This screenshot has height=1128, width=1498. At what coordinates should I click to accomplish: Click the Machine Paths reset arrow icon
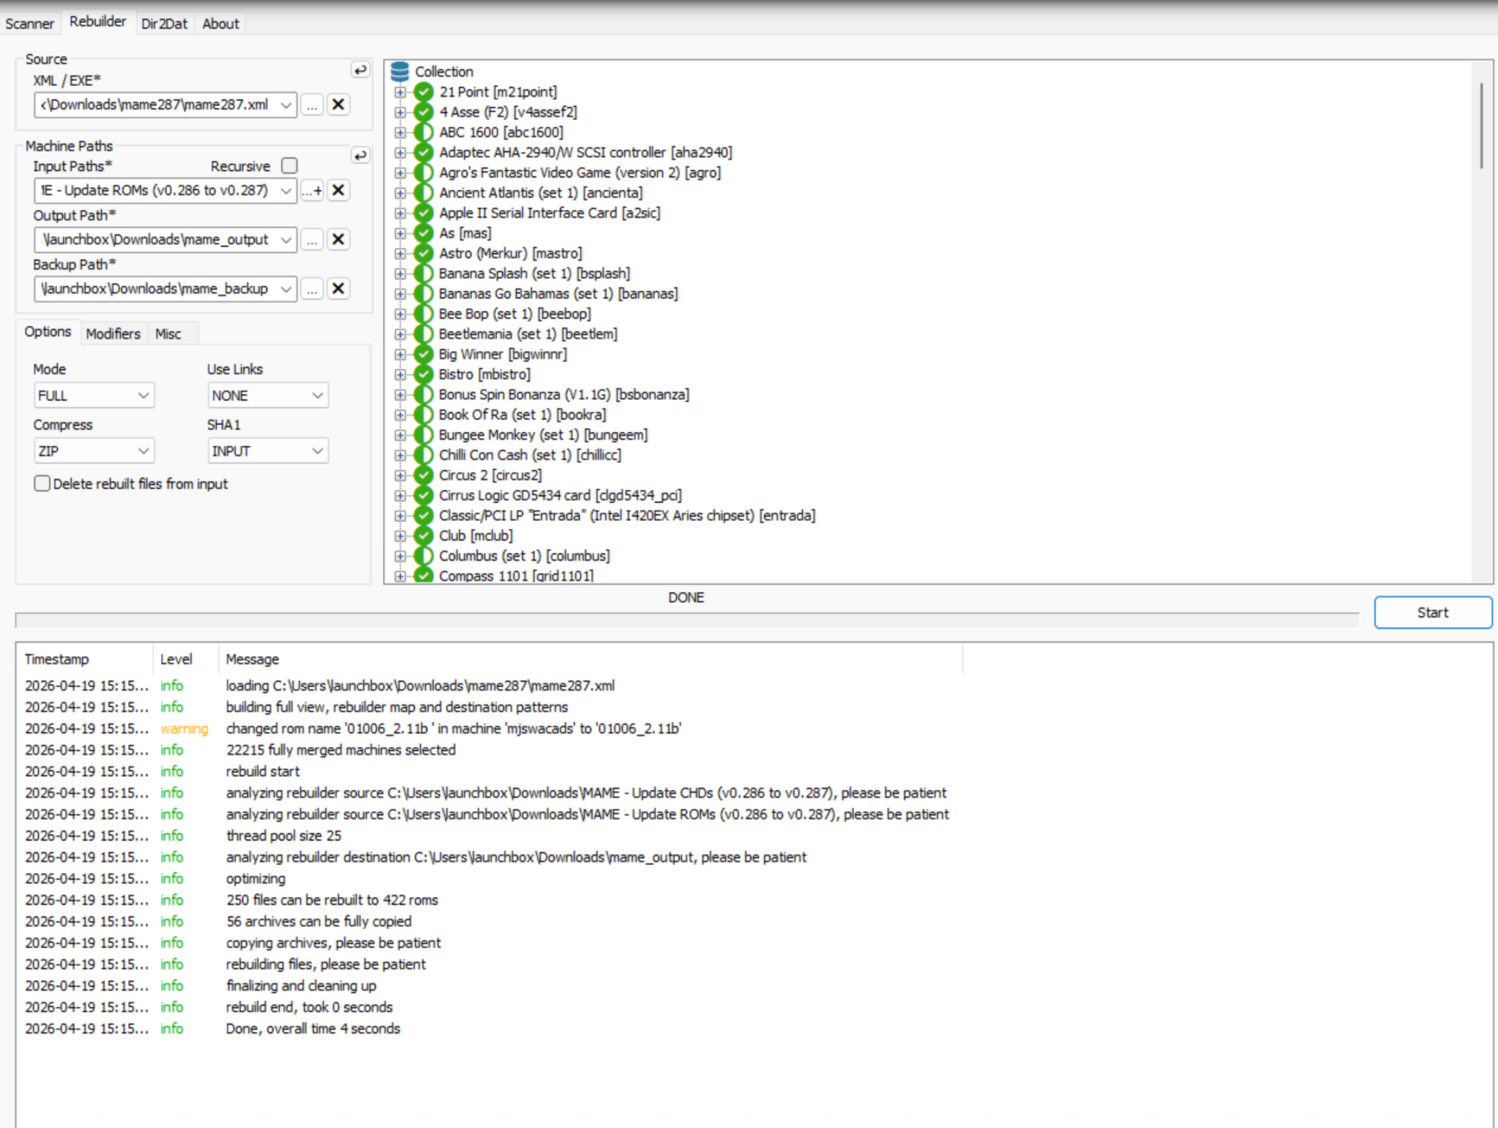coord(360,155)
